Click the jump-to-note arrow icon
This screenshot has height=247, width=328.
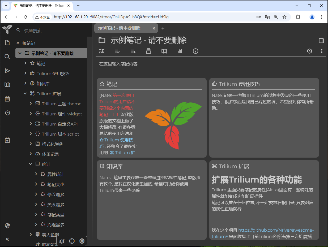click(7, 71)
